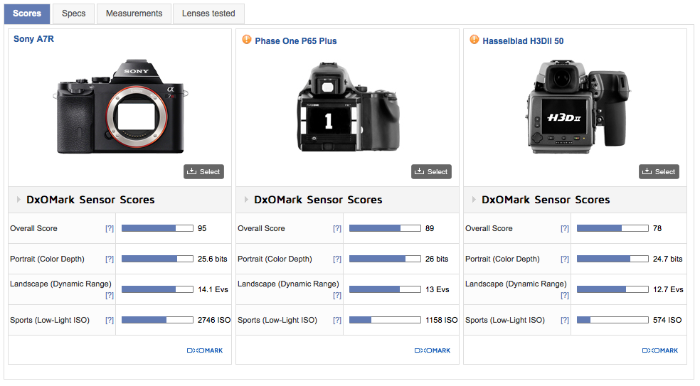This screenshot has width=700, height=386.
Task: Open the Lenses tested tab
Action: [208, 14]
